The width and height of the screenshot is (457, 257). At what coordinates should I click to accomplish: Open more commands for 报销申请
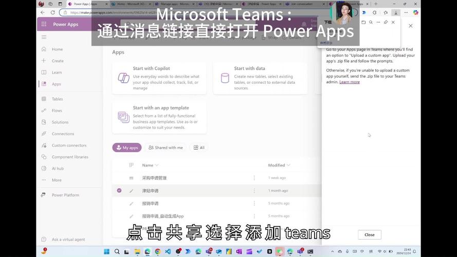254,204
